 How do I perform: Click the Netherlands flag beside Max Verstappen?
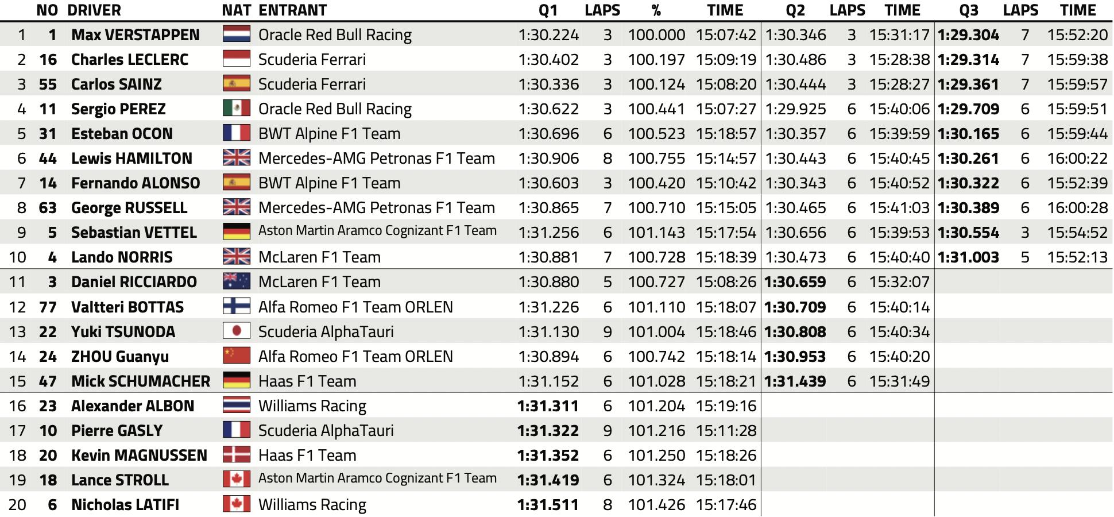pos(237,34)
